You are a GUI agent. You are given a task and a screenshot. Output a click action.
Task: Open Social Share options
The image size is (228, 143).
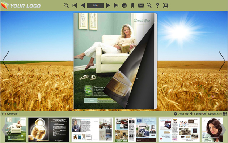tap(218, 114)
